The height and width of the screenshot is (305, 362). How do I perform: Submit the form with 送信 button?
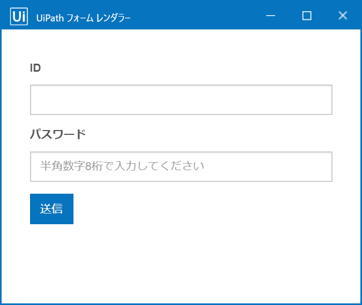tap(51, 209)
